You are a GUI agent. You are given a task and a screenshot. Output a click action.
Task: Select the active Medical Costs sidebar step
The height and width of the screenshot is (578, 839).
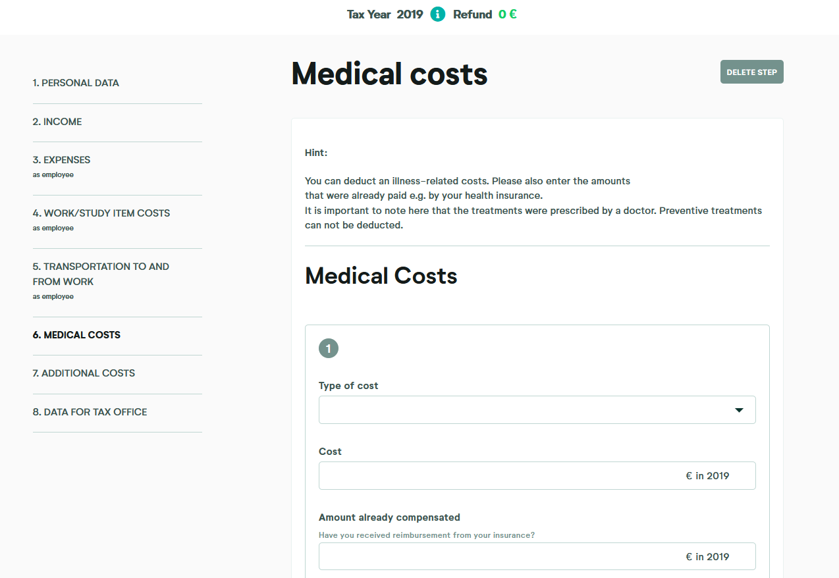(x=76, y=335)
